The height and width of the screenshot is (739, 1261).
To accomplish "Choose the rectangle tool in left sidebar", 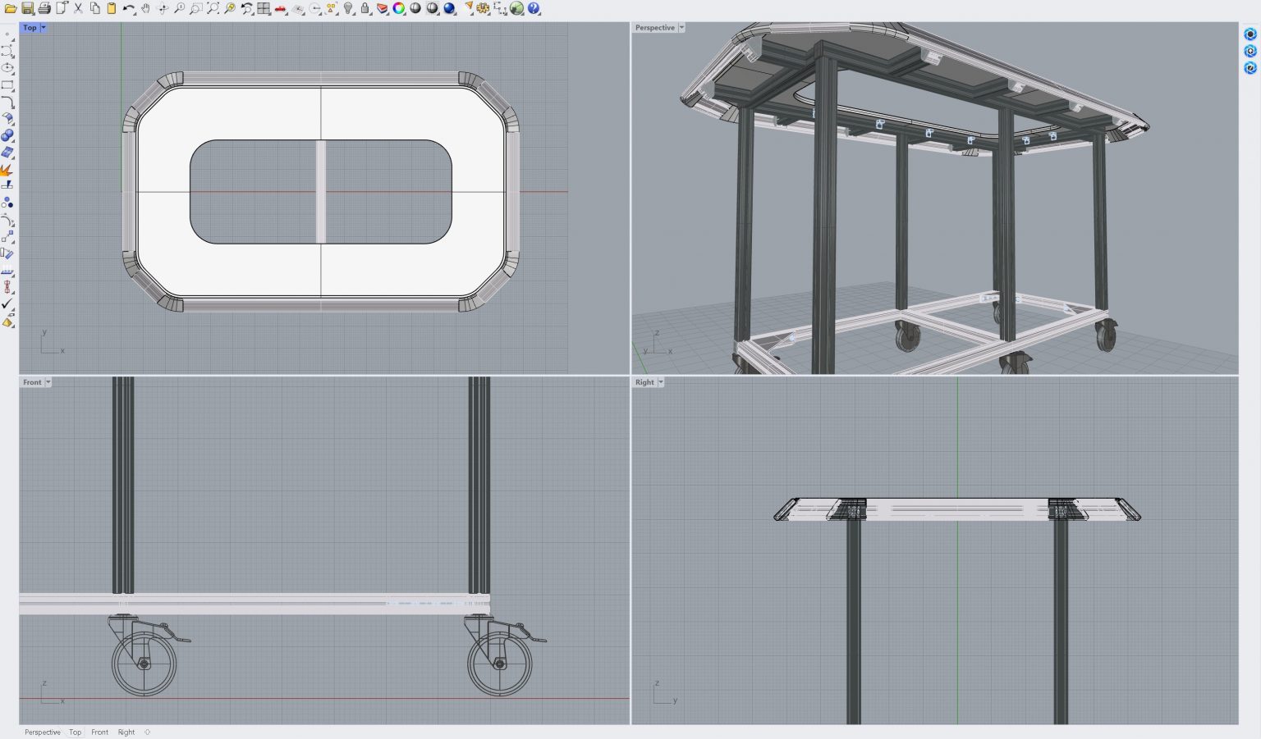I will pyautogui.click(x=7, y=85).
